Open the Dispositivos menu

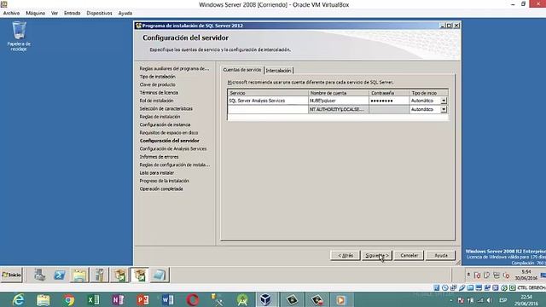(99, 13)
